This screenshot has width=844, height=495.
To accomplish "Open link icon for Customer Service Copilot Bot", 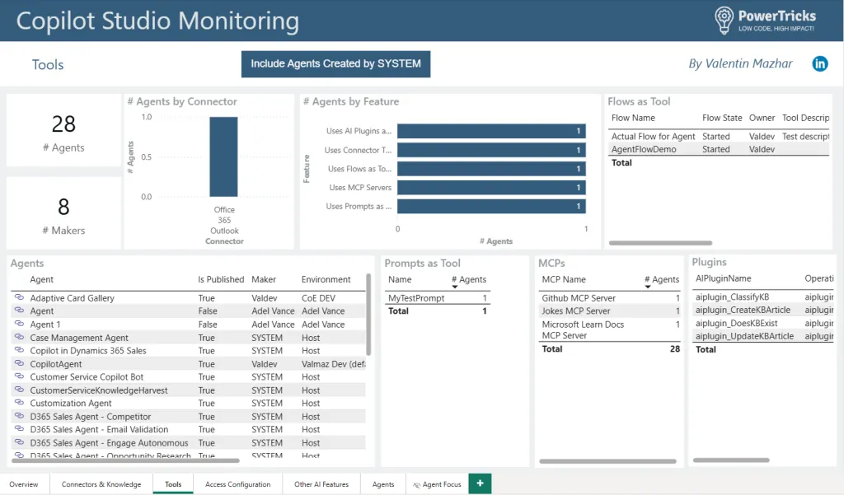I will (20, 376).
